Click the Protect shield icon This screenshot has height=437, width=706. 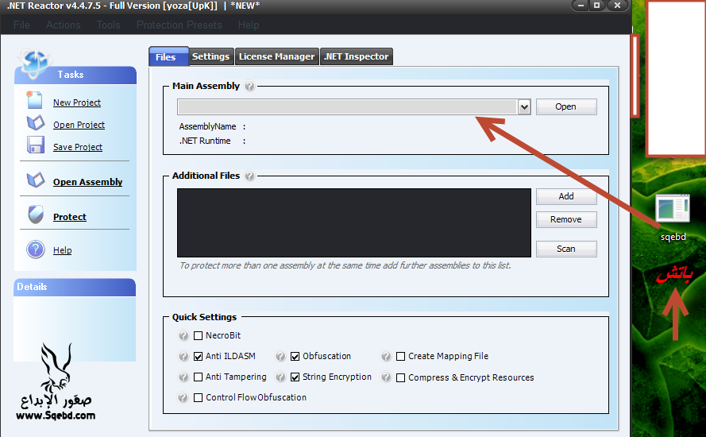36,215
